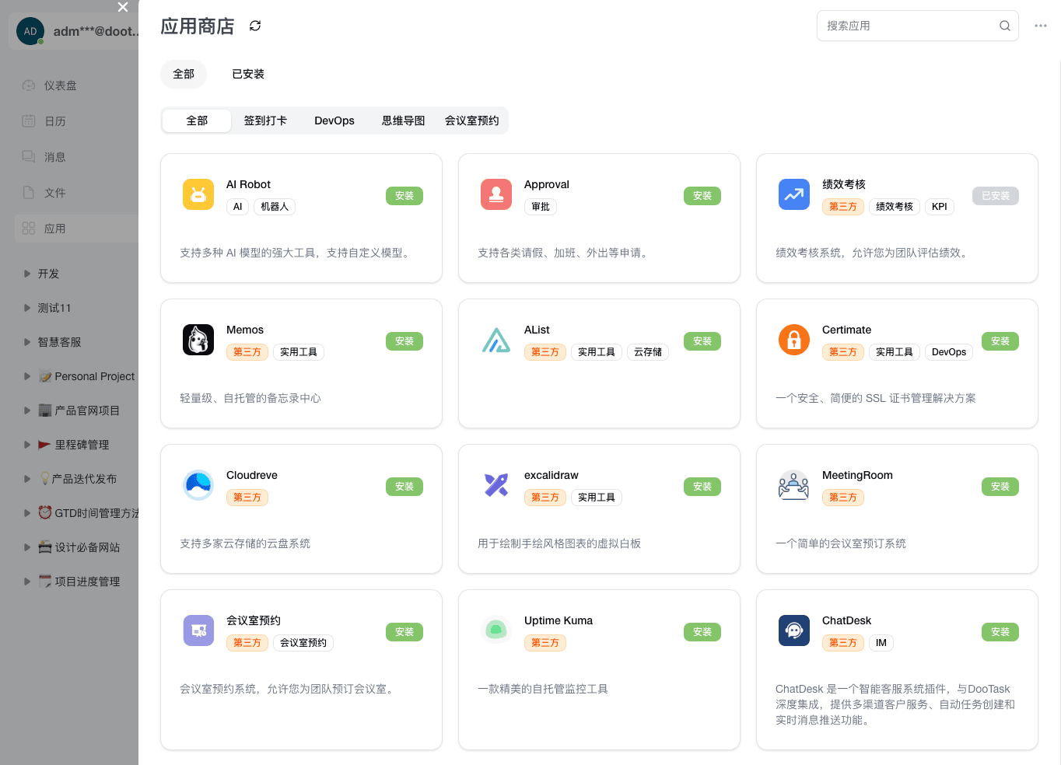
Task: Expand the 开发 project
Action: [x=27, y=274]
